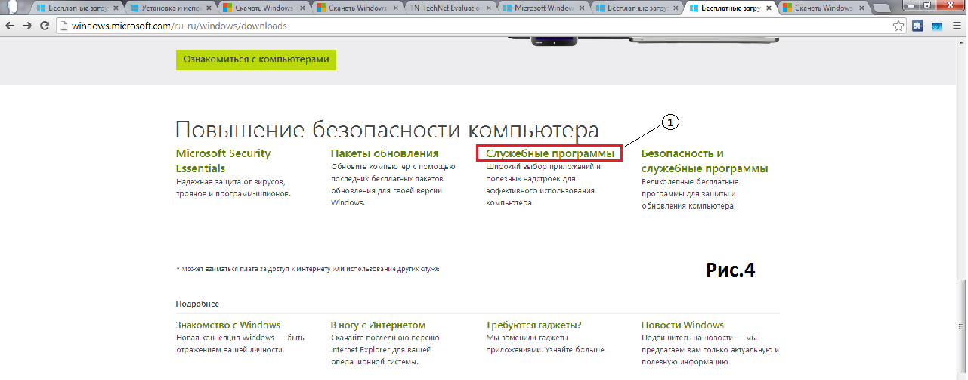Open the 'В ногу с Интернетом' link
Screen dimensions: 968x380
tap(378, 325)
